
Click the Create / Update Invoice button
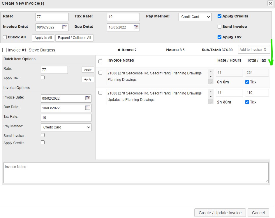click(x=220, y=213)
